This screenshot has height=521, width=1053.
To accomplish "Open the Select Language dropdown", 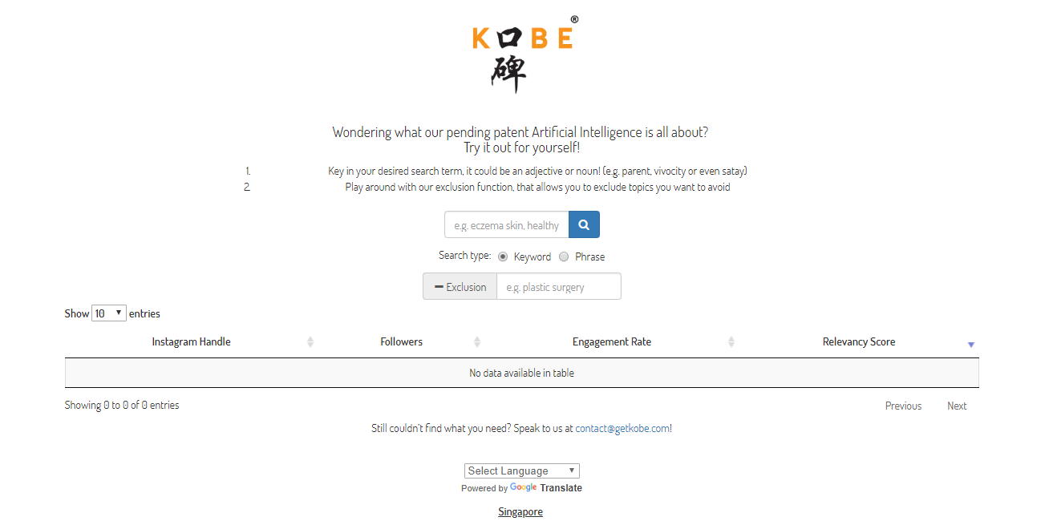I will [x=522, y=471].
